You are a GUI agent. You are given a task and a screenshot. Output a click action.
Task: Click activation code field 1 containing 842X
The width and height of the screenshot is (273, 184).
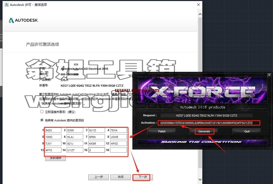pos(53,130)
